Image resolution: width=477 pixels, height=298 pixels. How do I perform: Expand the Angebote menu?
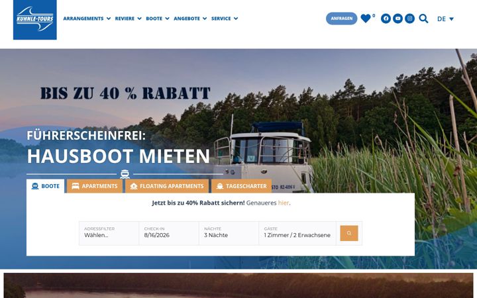(x=190, y=19)
